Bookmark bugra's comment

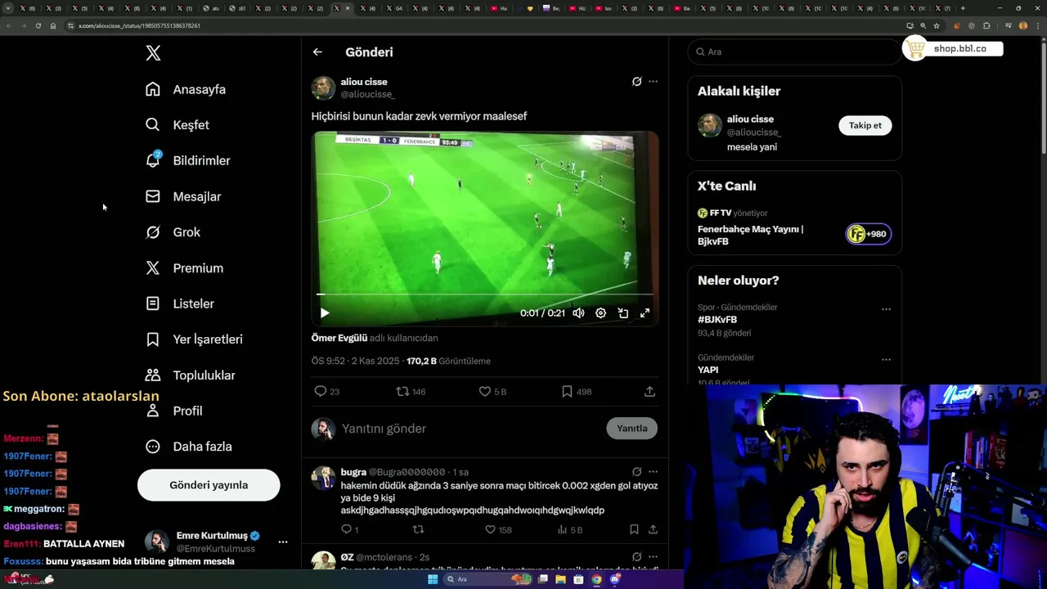pos(634,529)
